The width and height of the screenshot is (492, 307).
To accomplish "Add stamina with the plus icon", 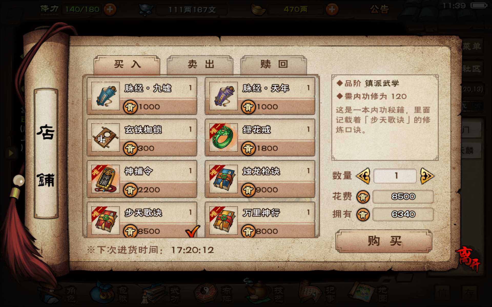I will pyautogui.click(x=110, y=10).
